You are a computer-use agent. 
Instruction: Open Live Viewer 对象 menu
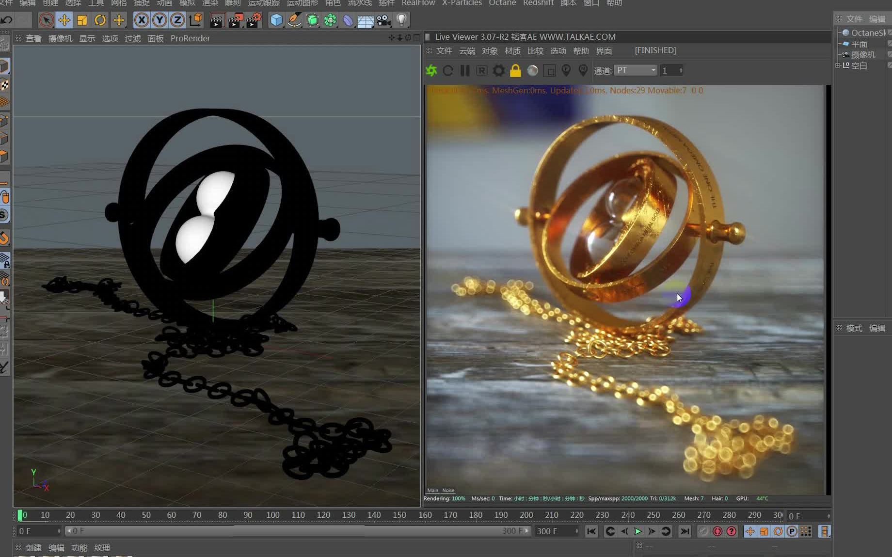490,51
